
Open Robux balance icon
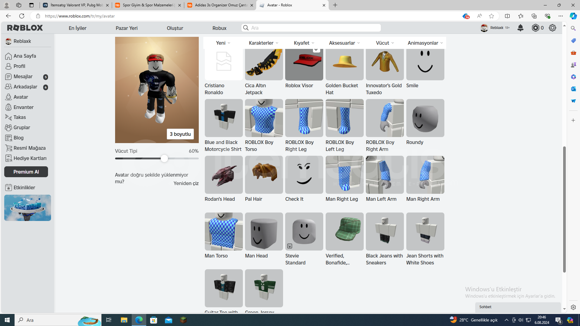(x=535, y=28)
